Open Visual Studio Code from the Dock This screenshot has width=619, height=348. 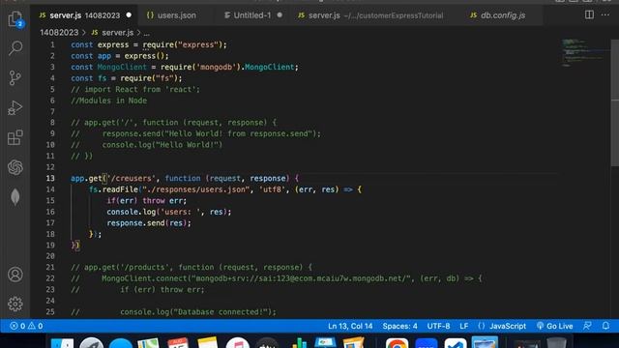click(456, 343)
